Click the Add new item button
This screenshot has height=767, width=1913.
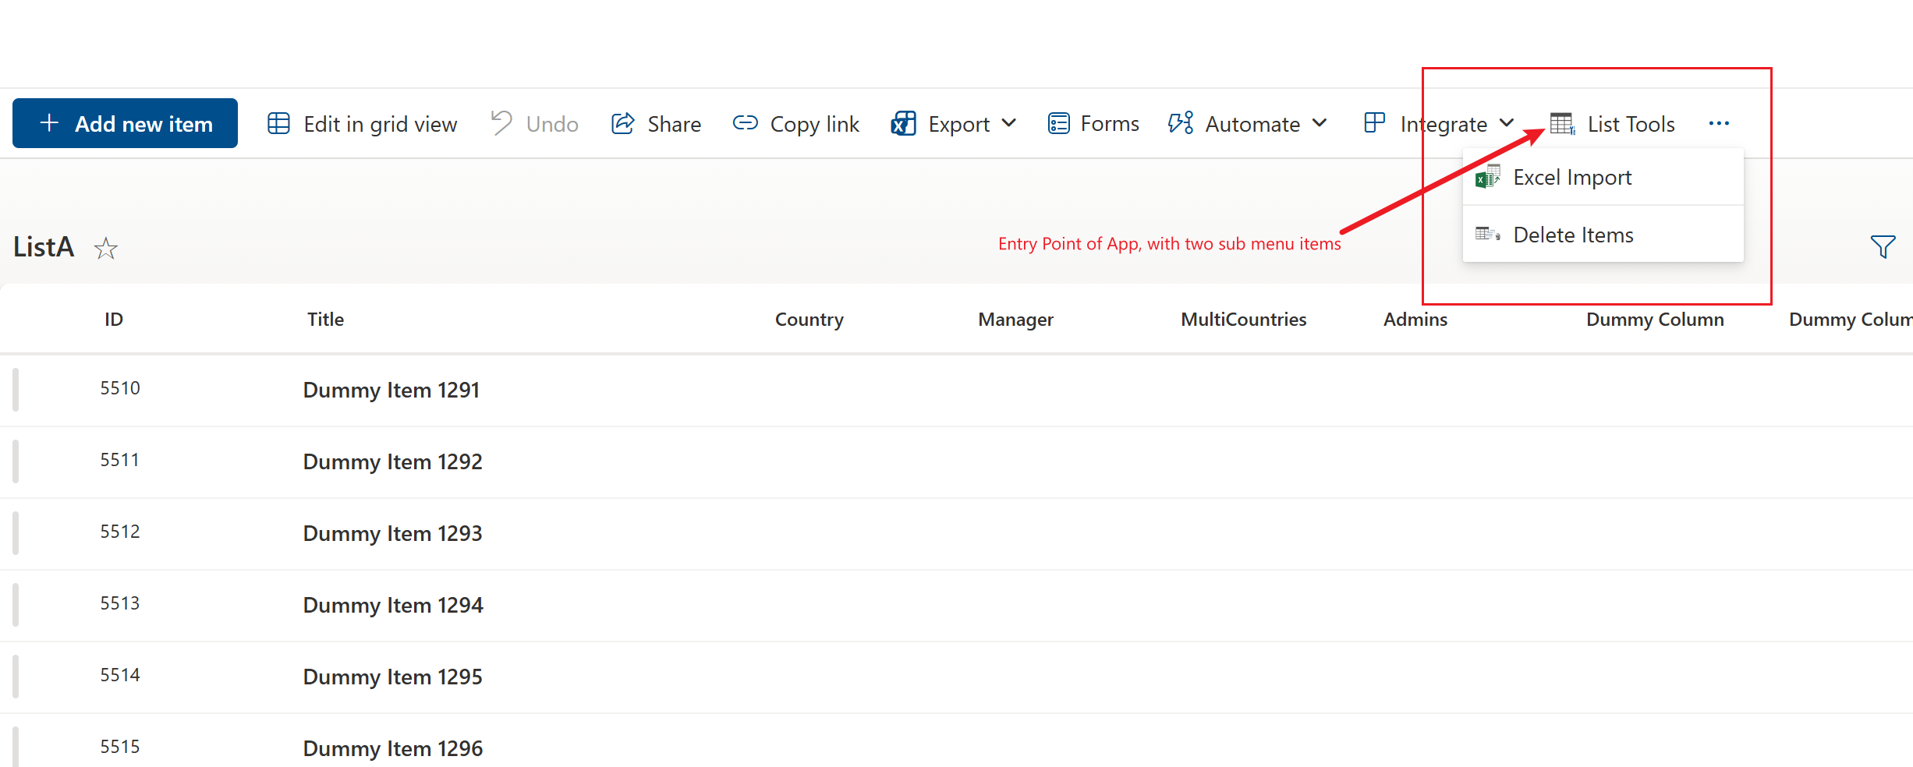(125, 123)
